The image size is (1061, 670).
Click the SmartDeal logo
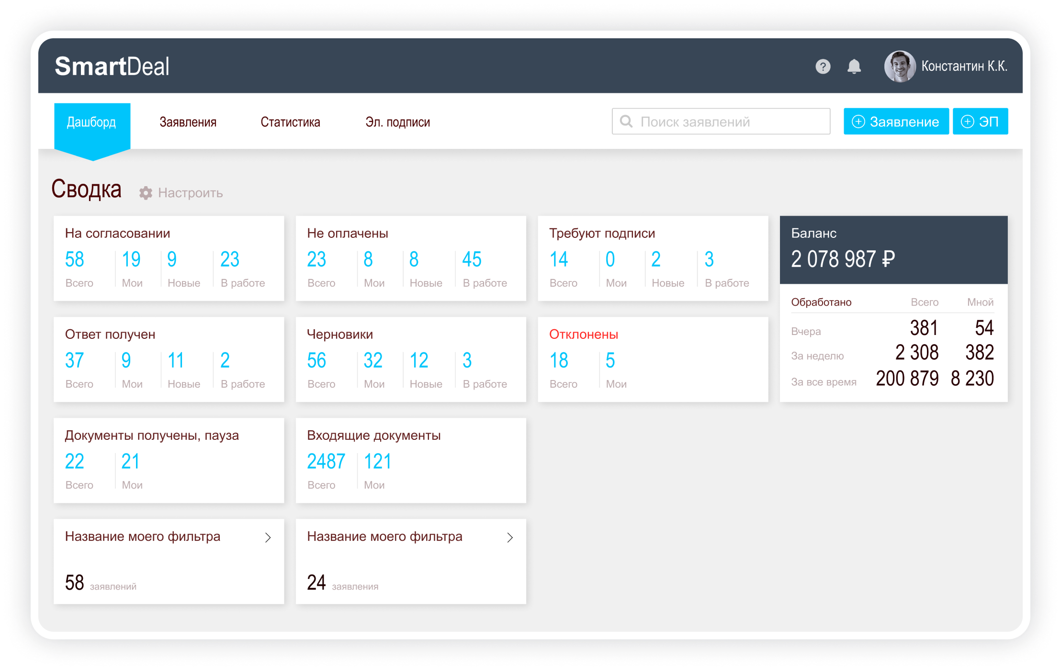[112, 66]
